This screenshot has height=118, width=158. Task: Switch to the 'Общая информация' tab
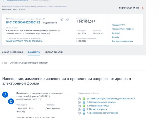coord(13,52)
